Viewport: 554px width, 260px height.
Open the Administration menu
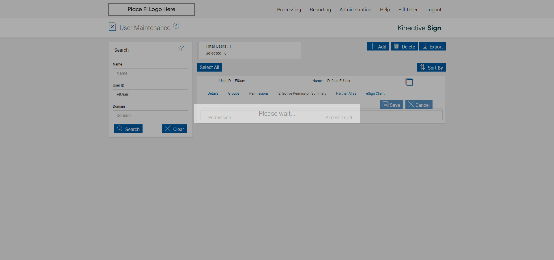(355, 10)
